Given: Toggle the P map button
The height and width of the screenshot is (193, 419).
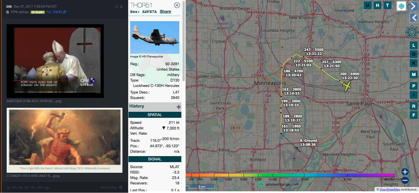Looking at the screenshot, I should pos(414,86).
